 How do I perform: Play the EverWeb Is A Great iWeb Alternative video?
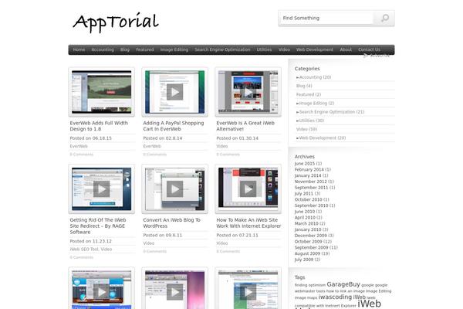[x=248, y=92]
